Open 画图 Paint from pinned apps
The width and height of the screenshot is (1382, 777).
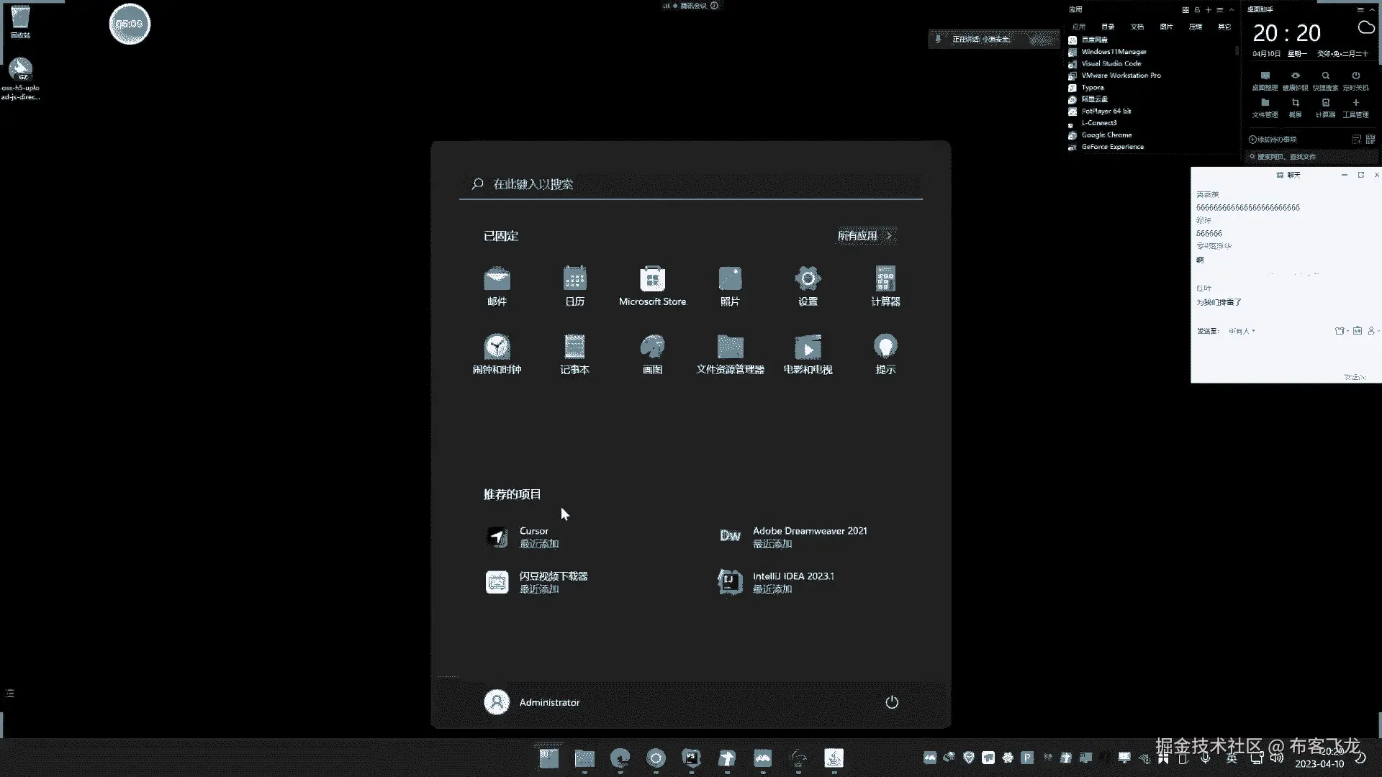click(x=652, y=354)
